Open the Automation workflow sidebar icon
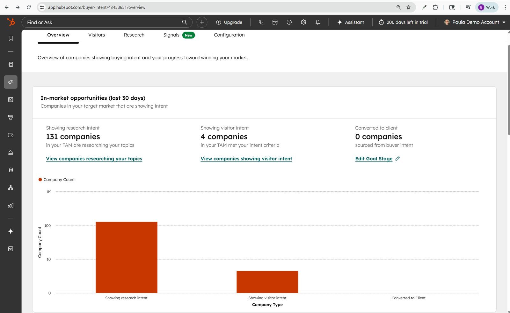Image resolution: width=510 pixels, height=313 pixels. tap(11, 188)
